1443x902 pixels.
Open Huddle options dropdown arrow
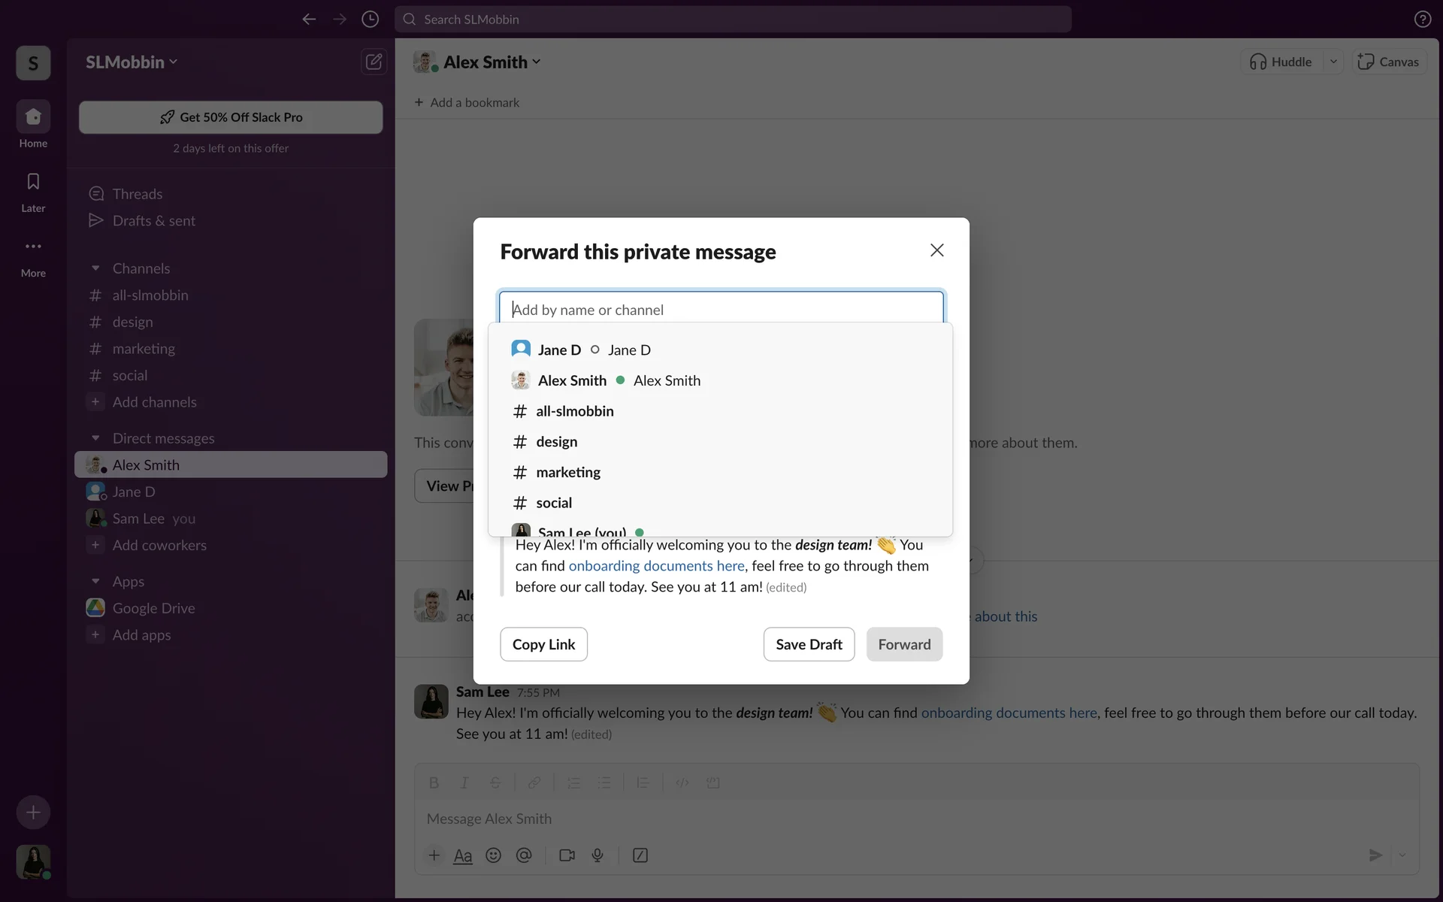point(1333,62)
